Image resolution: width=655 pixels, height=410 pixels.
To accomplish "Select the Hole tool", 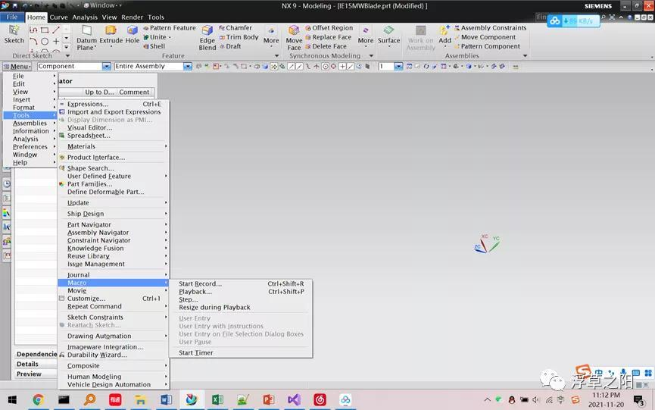I will (133, 34).
